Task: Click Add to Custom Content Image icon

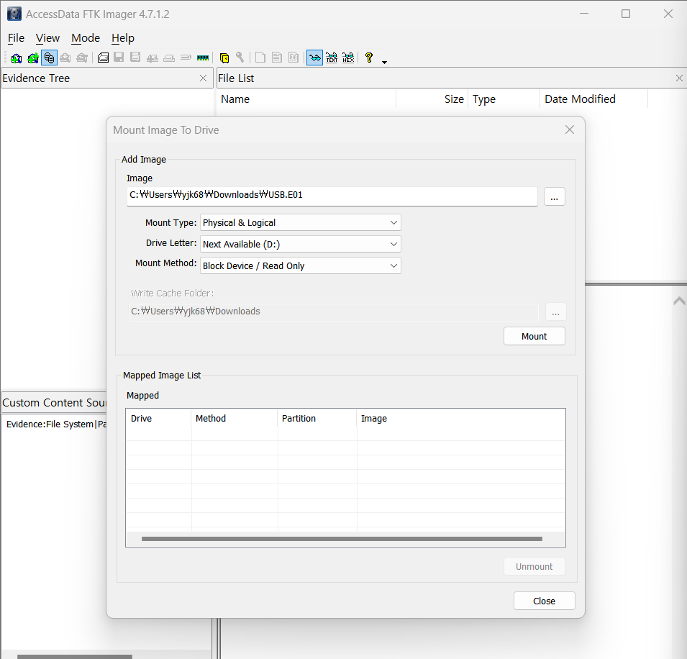Action: tap(152, 58)
